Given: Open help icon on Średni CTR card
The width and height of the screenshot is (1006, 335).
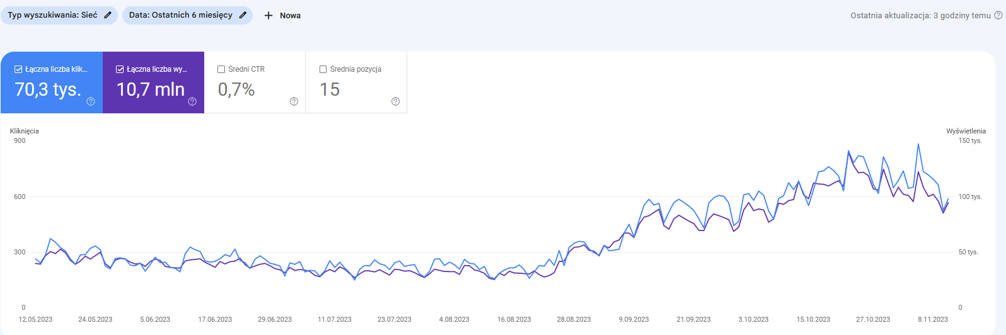Looking at the screenshot, I should click(x=294, y=101).
